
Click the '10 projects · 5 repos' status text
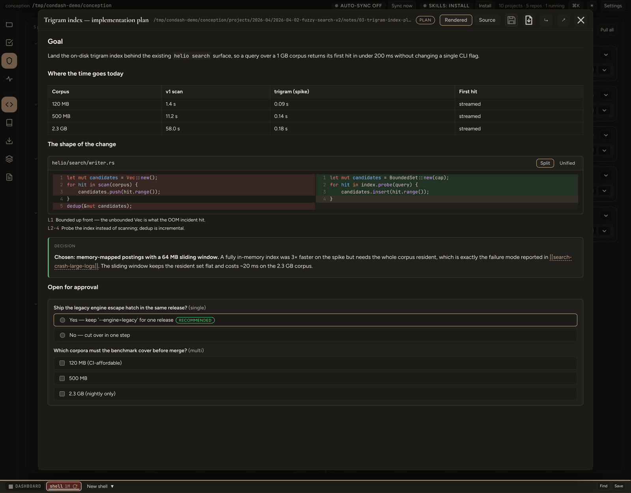pyautogui.click(x=531, y=6)
